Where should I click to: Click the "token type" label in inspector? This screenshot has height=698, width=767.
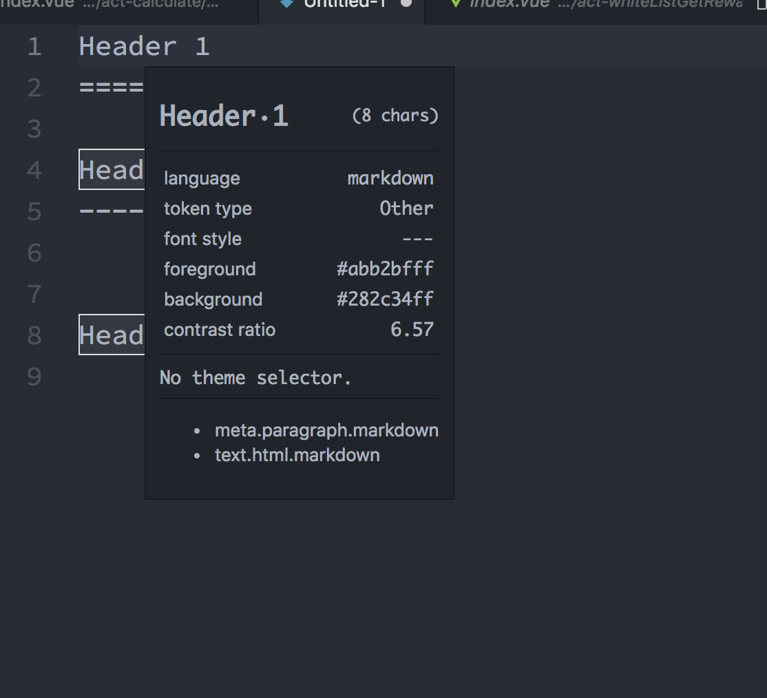pyautogui.click(x=208, y=209)
